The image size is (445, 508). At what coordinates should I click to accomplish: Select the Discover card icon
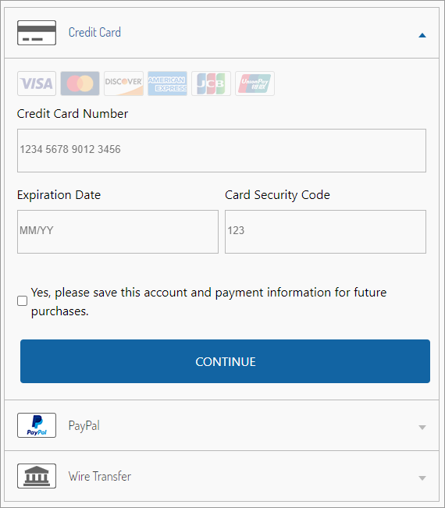coord(124,83)
